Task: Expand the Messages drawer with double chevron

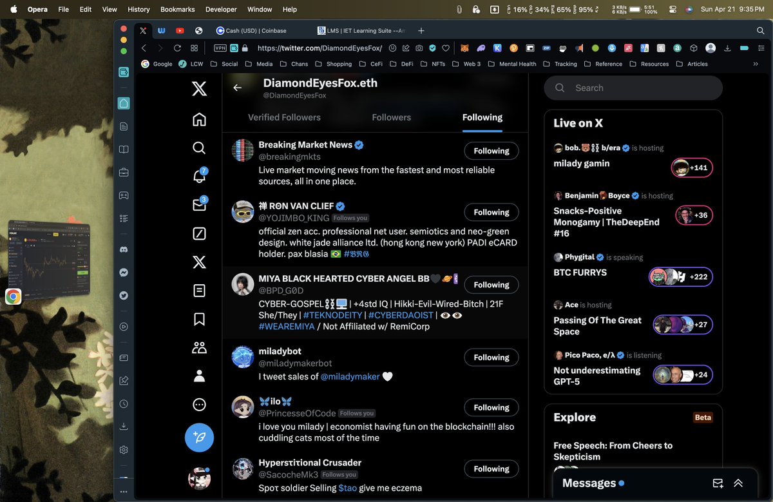Action: pyautogui.click(x=738, y=483)
